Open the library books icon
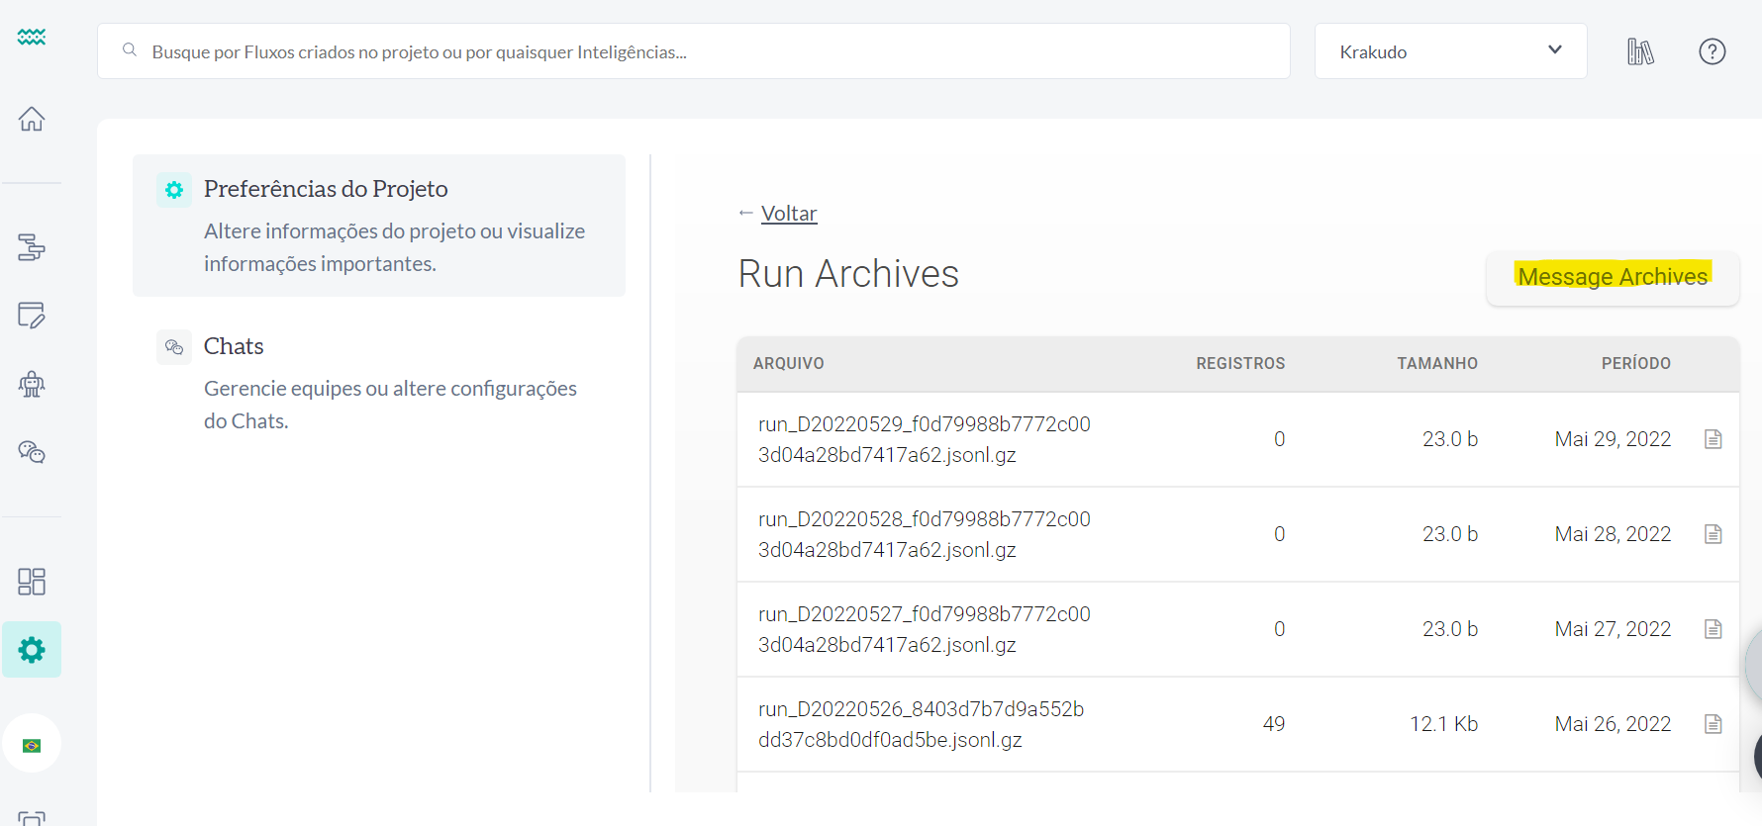 point(1640,51)
